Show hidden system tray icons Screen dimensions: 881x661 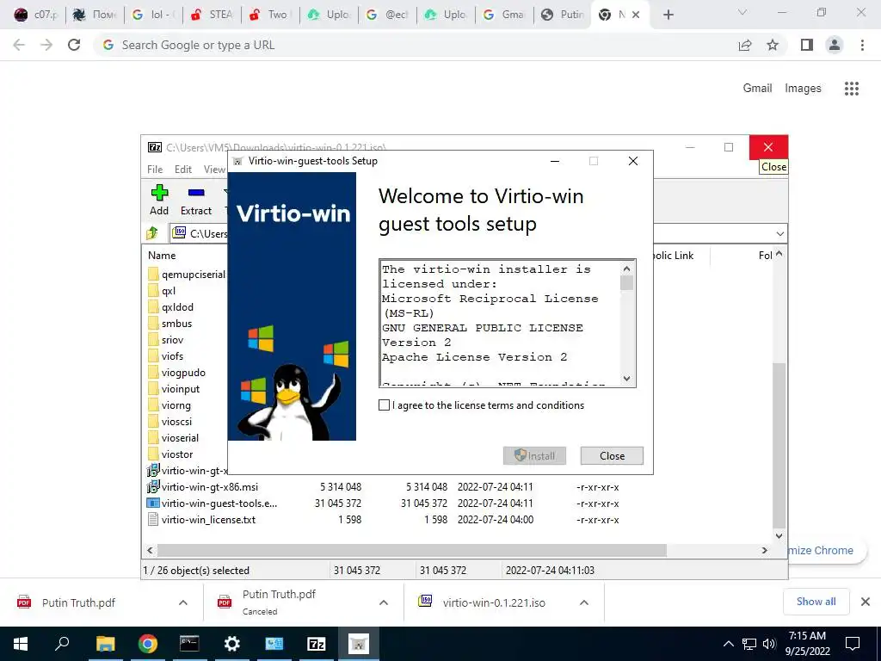728,644
